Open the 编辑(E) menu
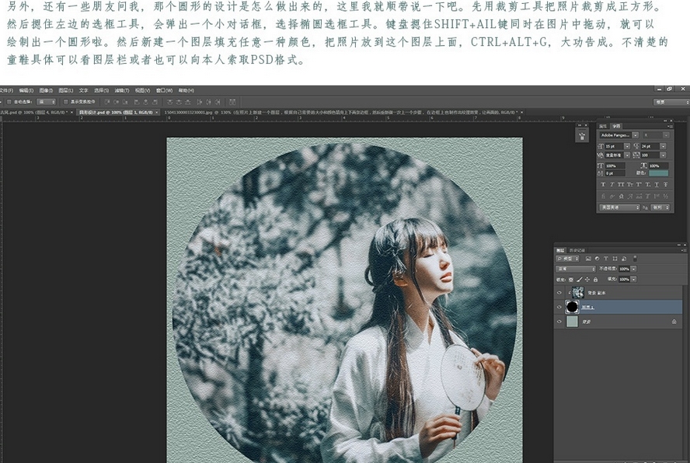Viewport: 690px width, 463px height. 26,90
